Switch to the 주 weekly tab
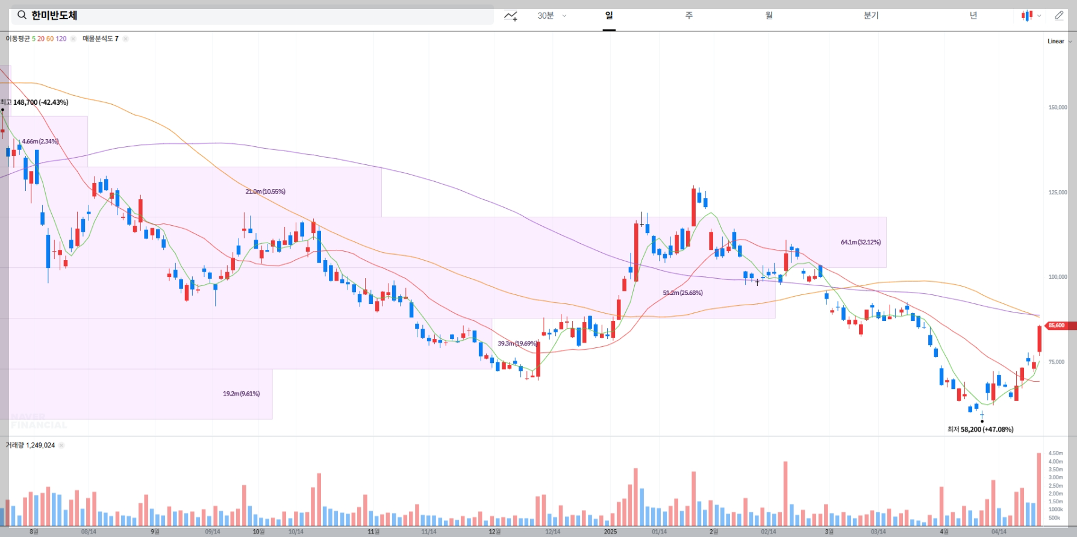Screen dimensions: 1077x537 coord(688,16)
